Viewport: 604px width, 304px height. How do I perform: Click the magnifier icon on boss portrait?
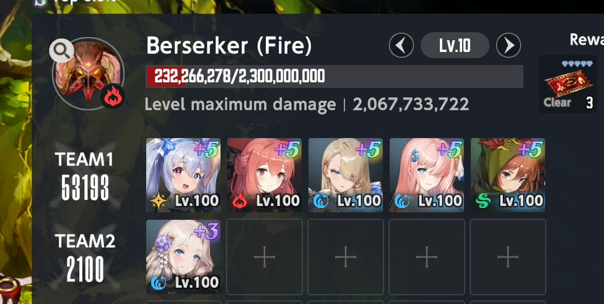(x=61, y=50)
